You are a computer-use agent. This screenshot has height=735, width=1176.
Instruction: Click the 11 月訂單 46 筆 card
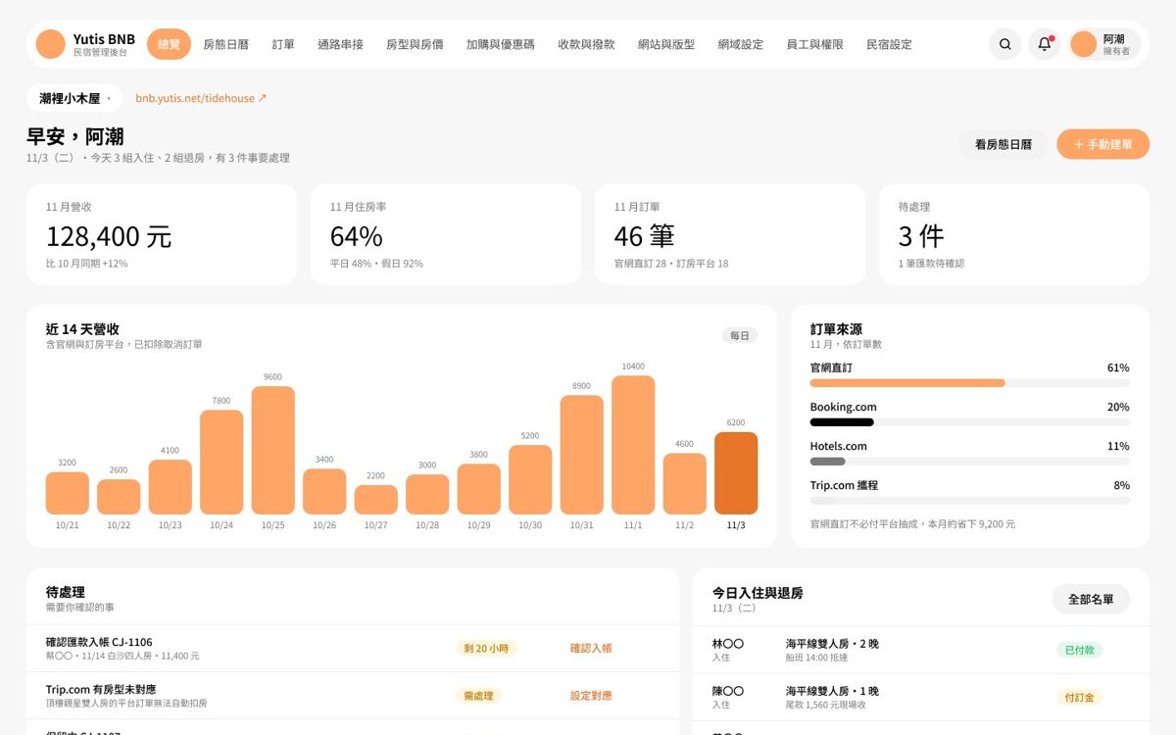point(730,234)
